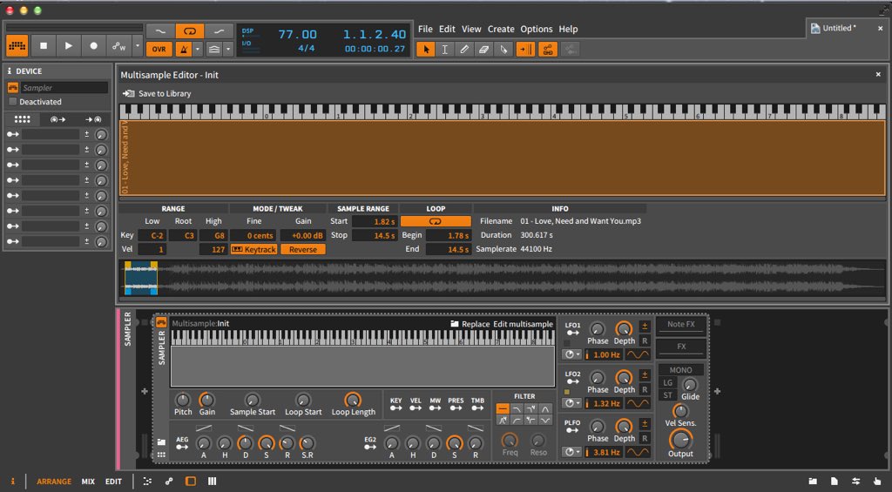Switch to MIX view
Viewport: 892px width, 492px height.
click(x=88, y=482)
